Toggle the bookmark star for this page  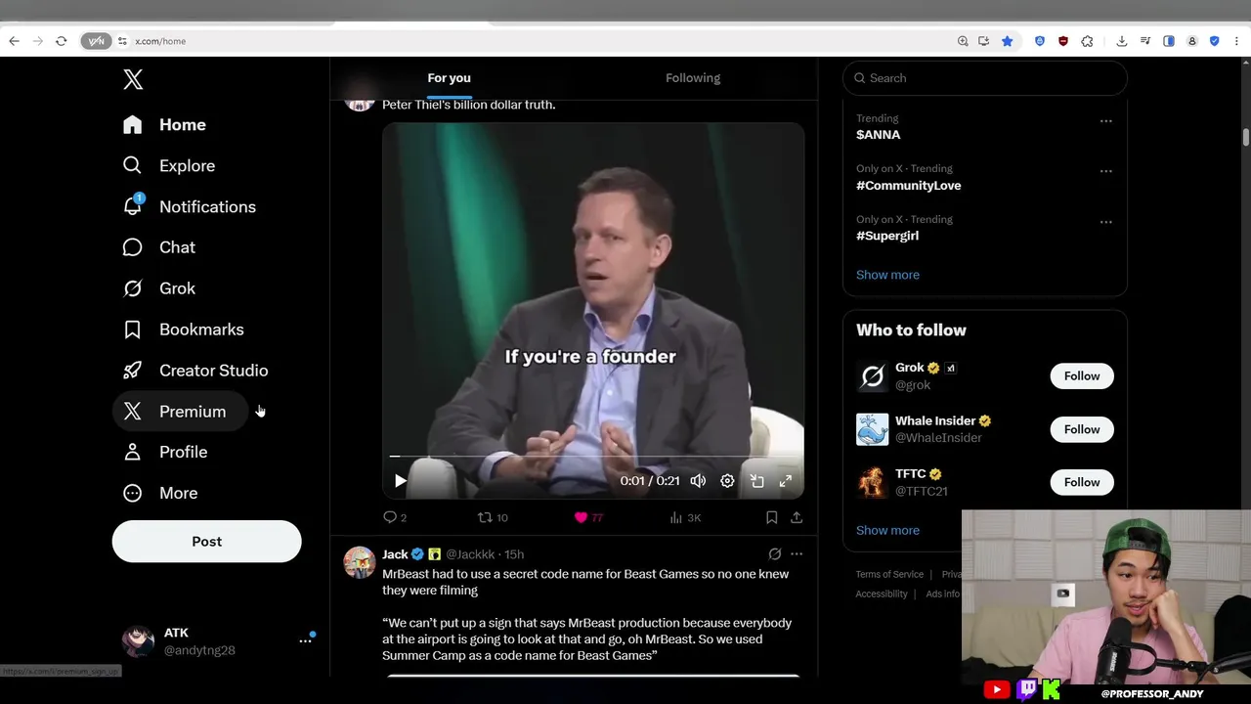[x=1007, y=41]
